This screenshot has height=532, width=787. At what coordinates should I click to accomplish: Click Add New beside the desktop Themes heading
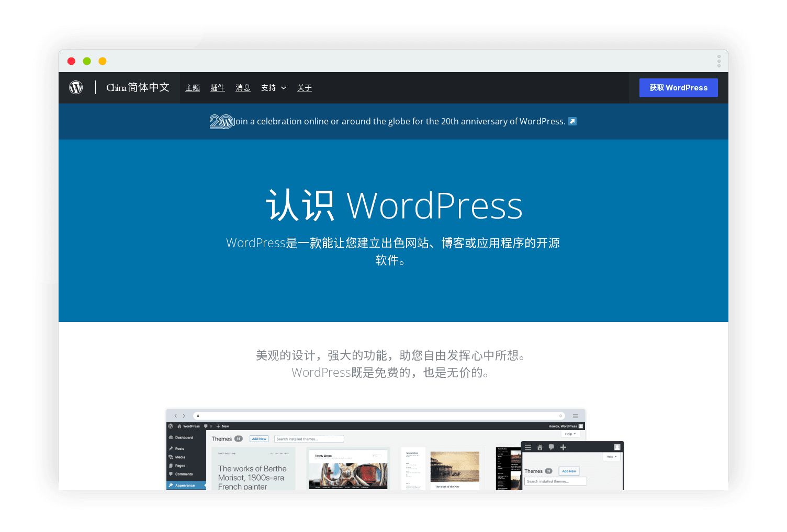(259, 439)
